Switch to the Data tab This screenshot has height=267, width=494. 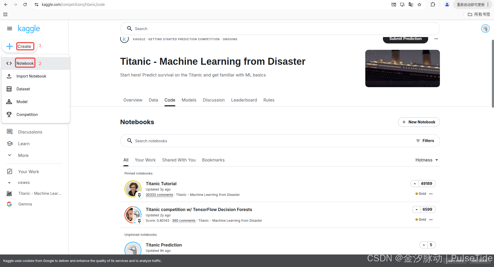pyautogui.click(x=153, y=100)
